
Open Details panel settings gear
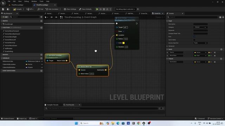[223, 17]
